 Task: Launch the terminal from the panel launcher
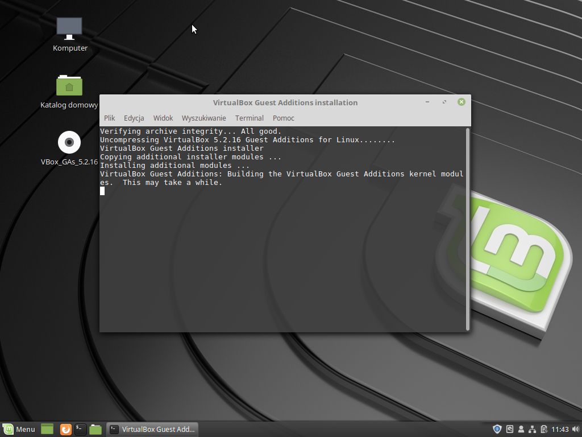click(81, 430)
